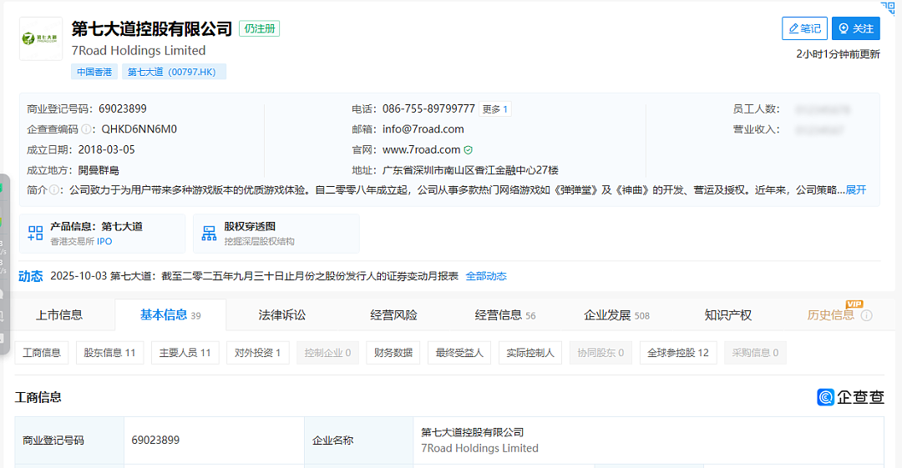Image resolution: width=902 pixels, height=468 pixels.
Task: Switch to the 法律诉讼 tab
Action: (x=282, y=315)
